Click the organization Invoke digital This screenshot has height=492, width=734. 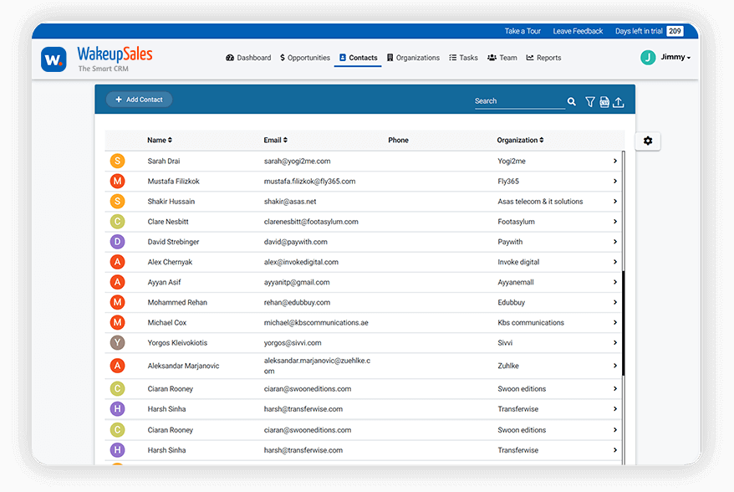[518, 262]
